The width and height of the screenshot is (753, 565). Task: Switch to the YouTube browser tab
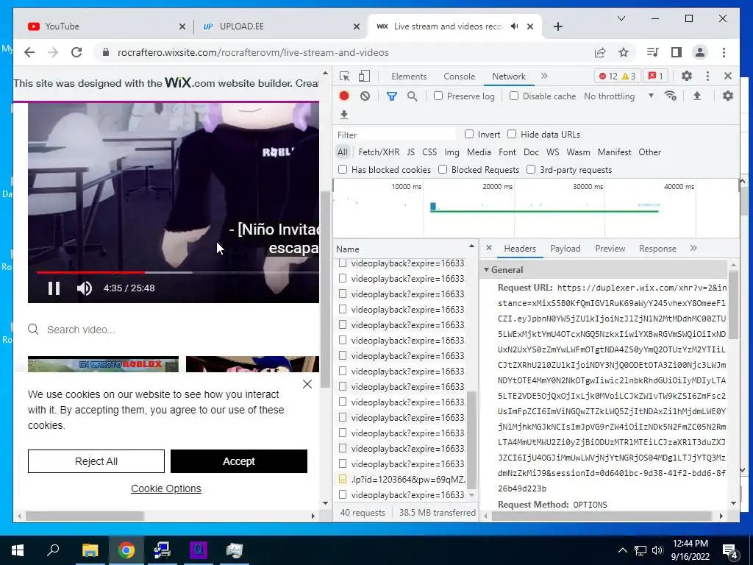tap(103, 26)
